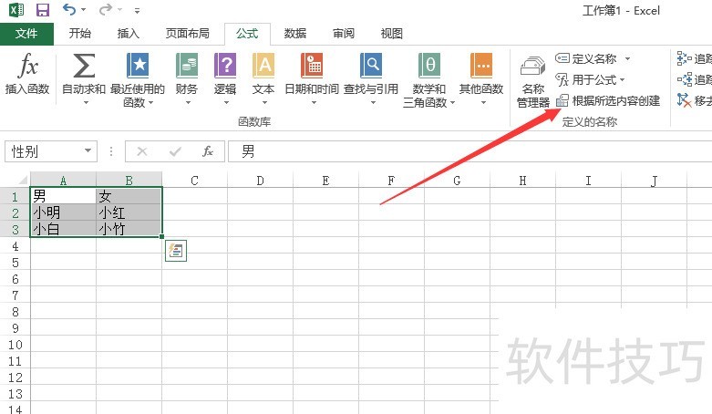Expand the Redo history dropdown arrow
Viewport: 712px width, 414px height.
119,9
